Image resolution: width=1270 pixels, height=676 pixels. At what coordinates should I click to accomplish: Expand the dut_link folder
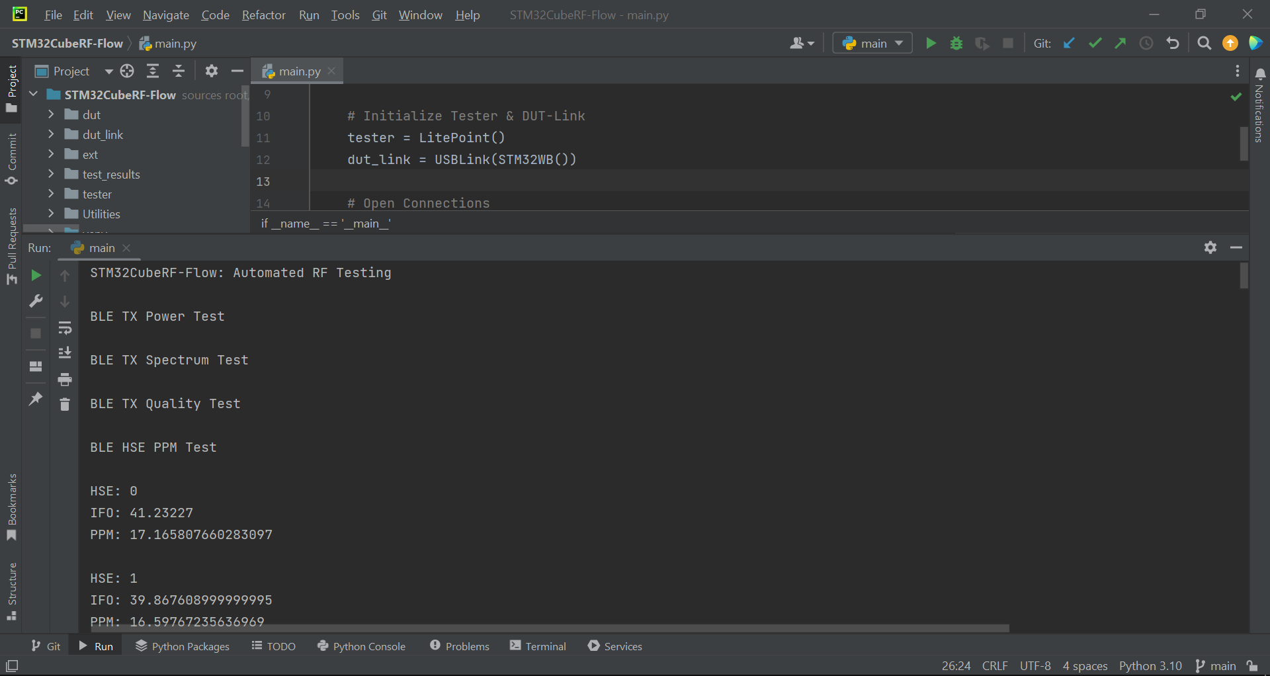(x=51, y=134)
